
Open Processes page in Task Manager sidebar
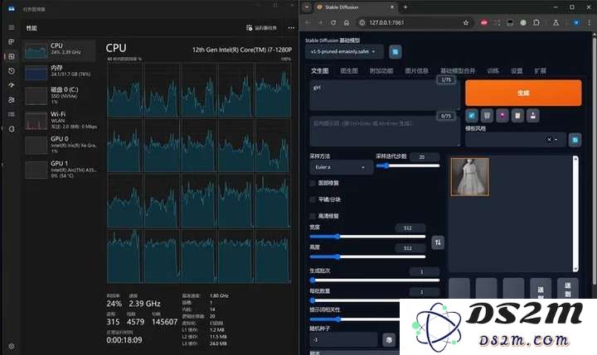click(12, 42)
